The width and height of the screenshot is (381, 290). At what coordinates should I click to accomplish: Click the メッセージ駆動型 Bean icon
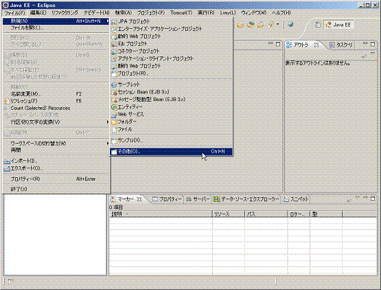tap(114, 100)
